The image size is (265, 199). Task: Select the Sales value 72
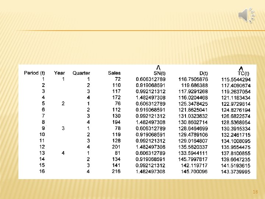pos(118,79)
